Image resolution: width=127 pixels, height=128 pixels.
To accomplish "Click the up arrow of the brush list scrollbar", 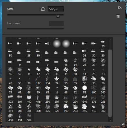I will pos(110,40).
